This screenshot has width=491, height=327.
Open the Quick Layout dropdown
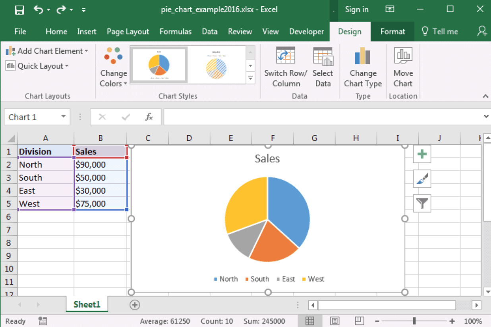click(x=37, y=66)
